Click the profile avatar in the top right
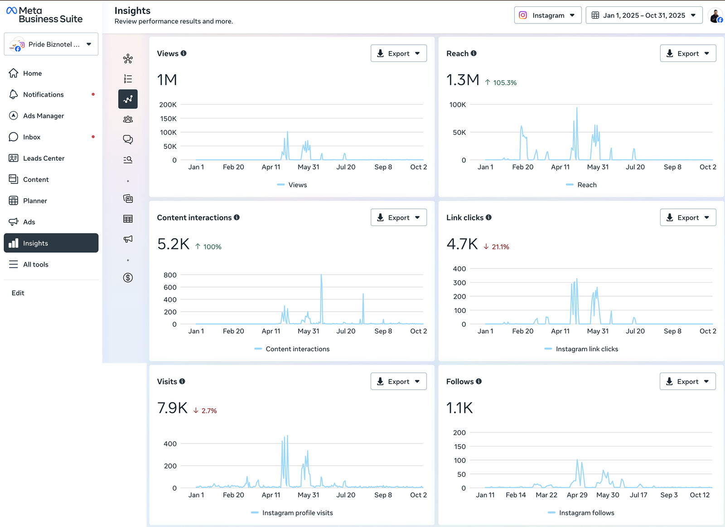 coord(715,16)
